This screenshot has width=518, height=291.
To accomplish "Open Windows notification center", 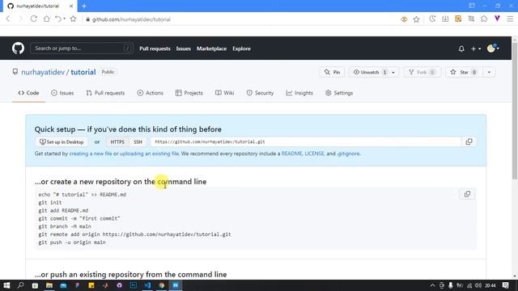I will [x=505, y=285].
